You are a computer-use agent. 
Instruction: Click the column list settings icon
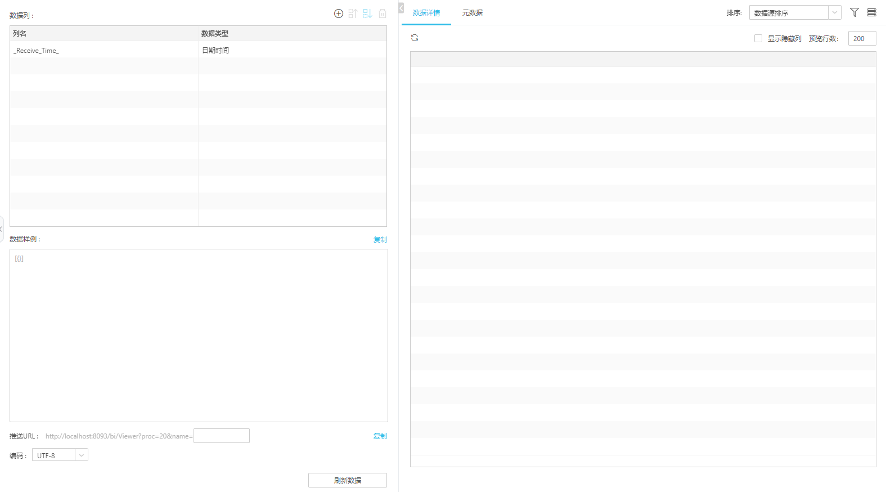[x=871, y=12]
